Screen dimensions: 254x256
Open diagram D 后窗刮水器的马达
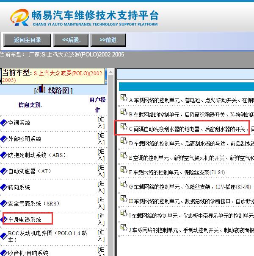[191, 143]
